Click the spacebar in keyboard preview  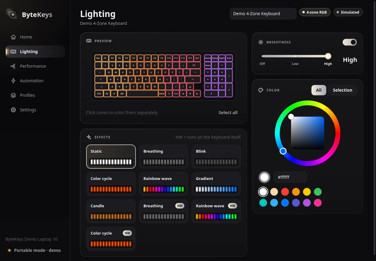(143, 94)
